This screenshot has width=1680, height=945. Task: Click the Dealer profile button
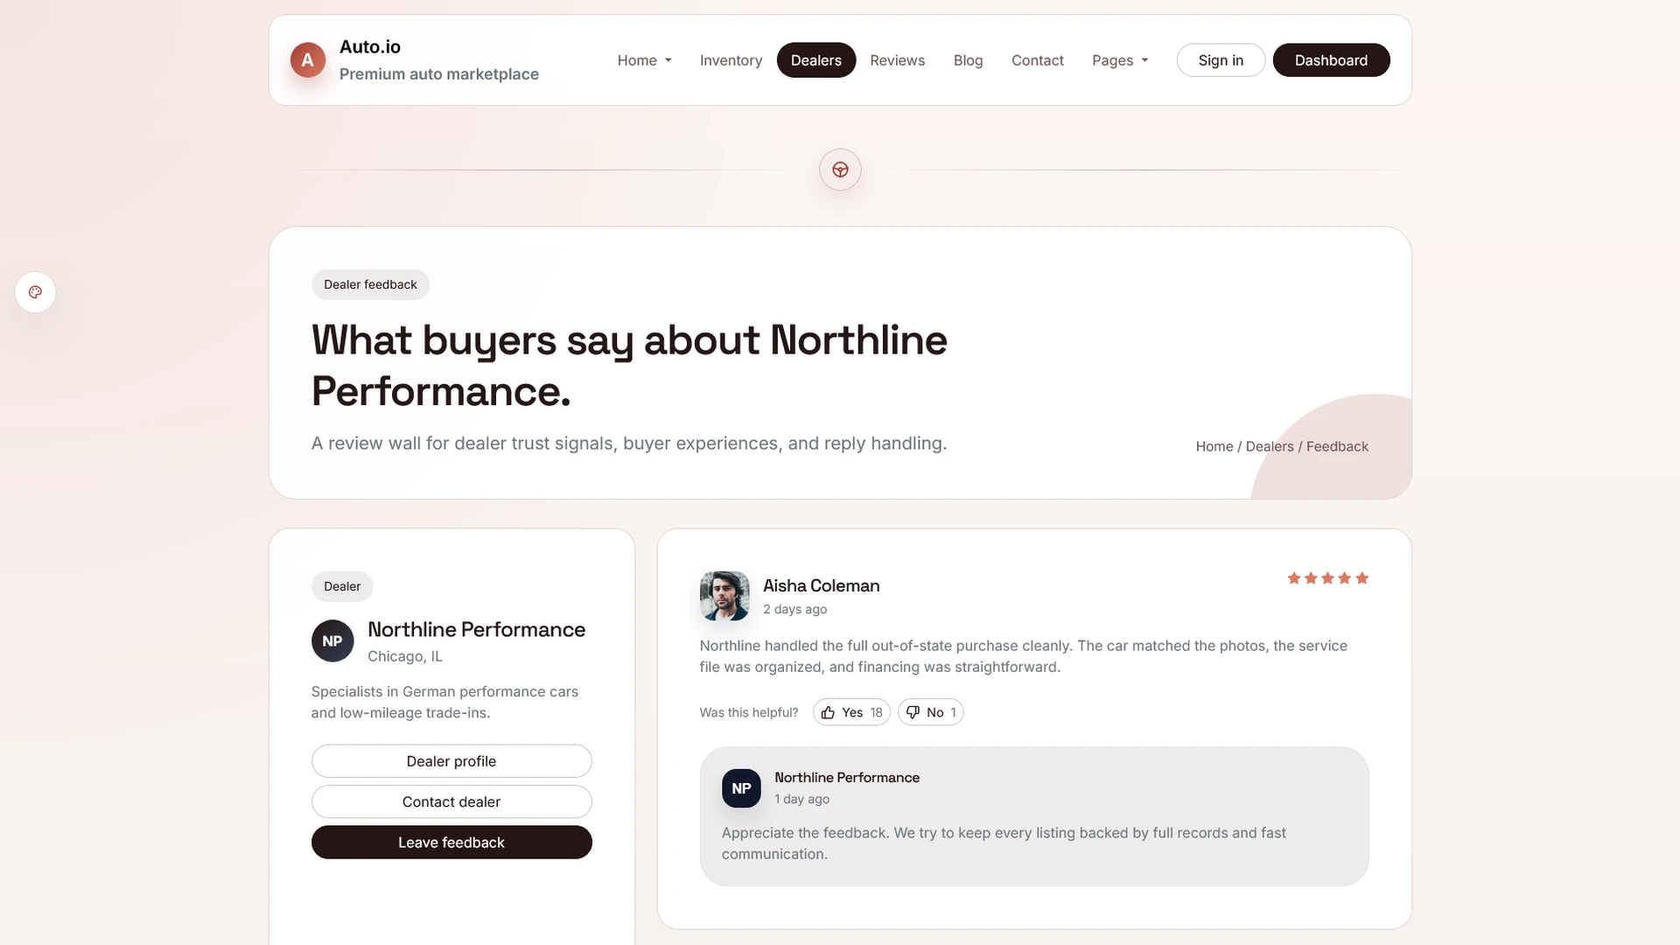pyautogui.click(x=451, y=761)
